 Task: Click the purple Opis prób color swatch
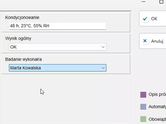(x=143, y=95)
